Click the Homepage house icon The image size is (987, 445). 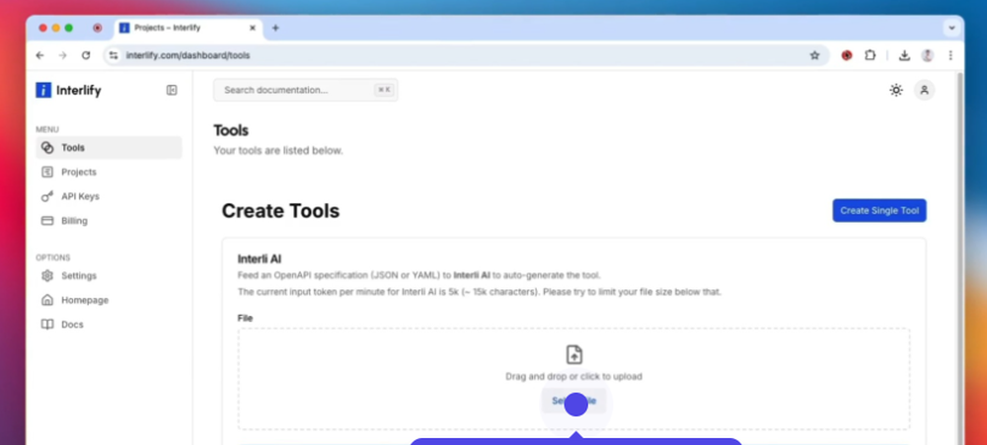(47, 300)
